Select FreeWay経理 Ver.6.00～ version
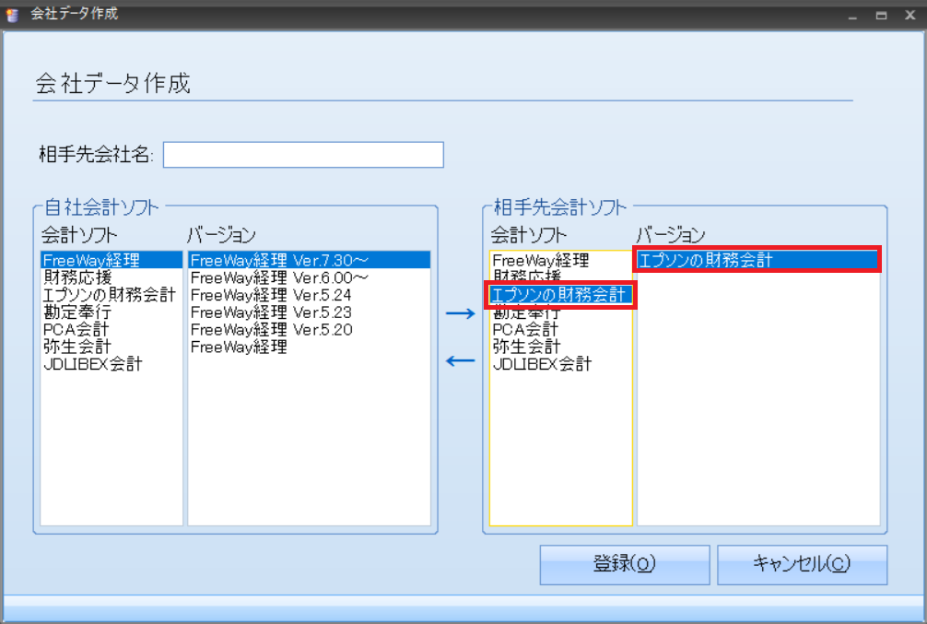Screen dimensions: 927x624 pyautogui.click(x=279, y=277)
